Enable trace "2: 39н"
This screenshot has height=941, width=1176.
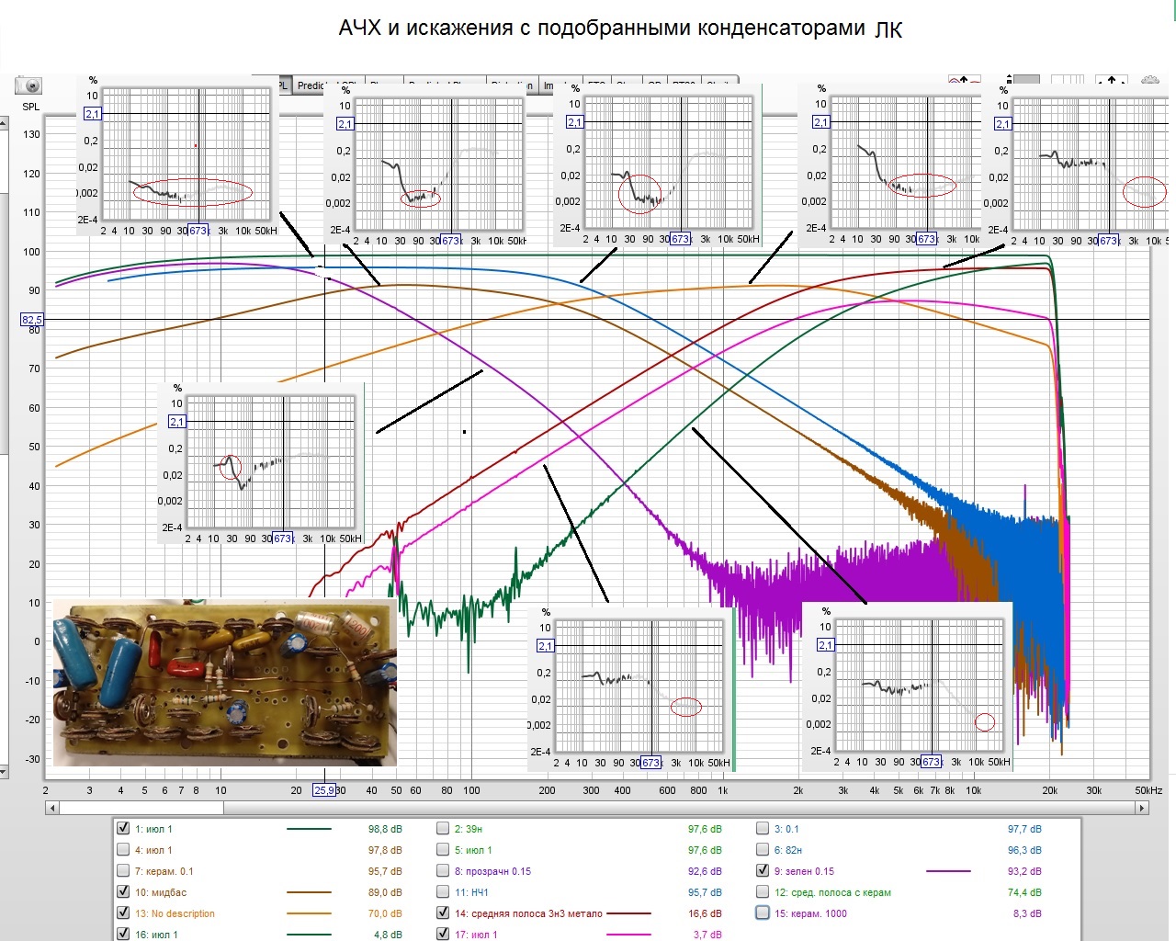click(x=443, y=828)
